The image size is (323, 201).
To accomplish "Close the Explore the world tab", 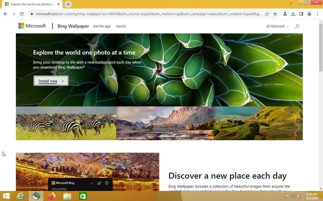I will point(59,4).
